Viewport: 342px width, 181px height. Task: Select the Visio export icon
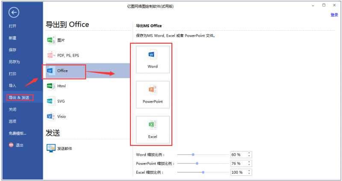51,116
